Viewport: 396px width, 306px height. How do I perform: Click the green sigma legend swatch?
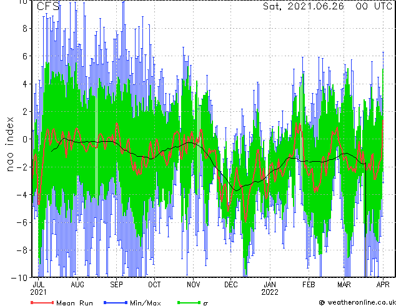189,302
